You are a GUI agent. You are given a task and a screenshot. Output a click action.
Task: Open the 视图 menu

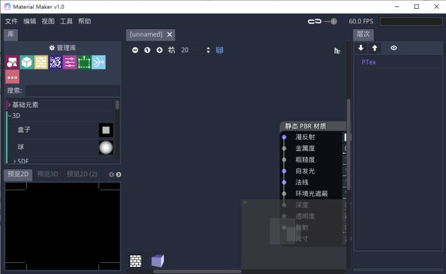(x=48, y=22)
